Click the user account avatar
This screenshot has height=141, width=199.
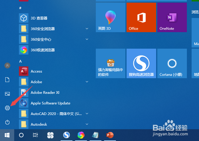[7, 65]
